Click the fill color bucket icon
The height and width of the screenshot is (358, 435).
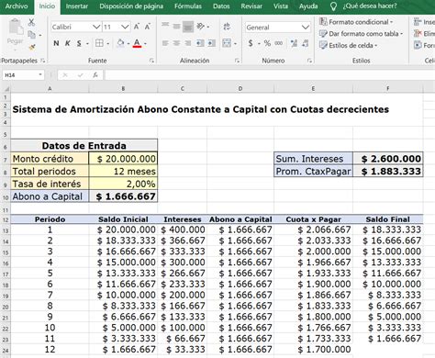pyautogui.click(x=120, y=43)
